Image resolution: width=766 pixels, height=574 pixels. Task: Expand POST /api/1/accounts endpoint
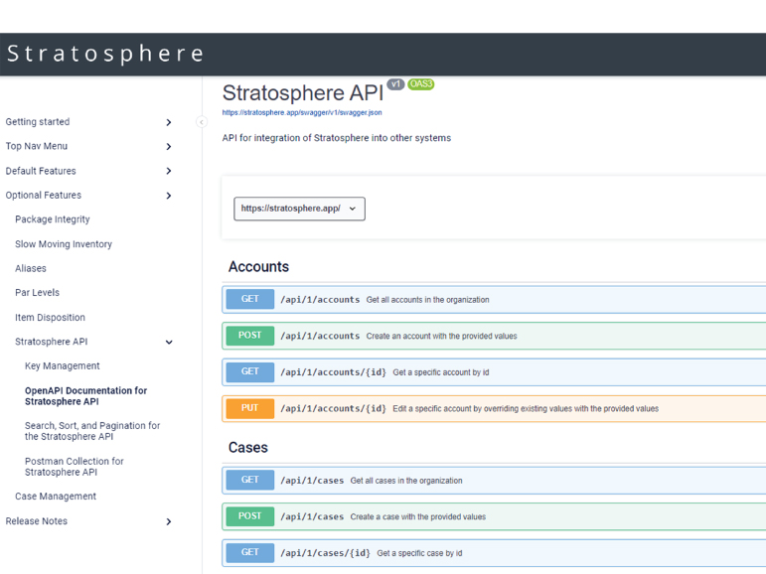pyautogui.click(x=320, y=336)
